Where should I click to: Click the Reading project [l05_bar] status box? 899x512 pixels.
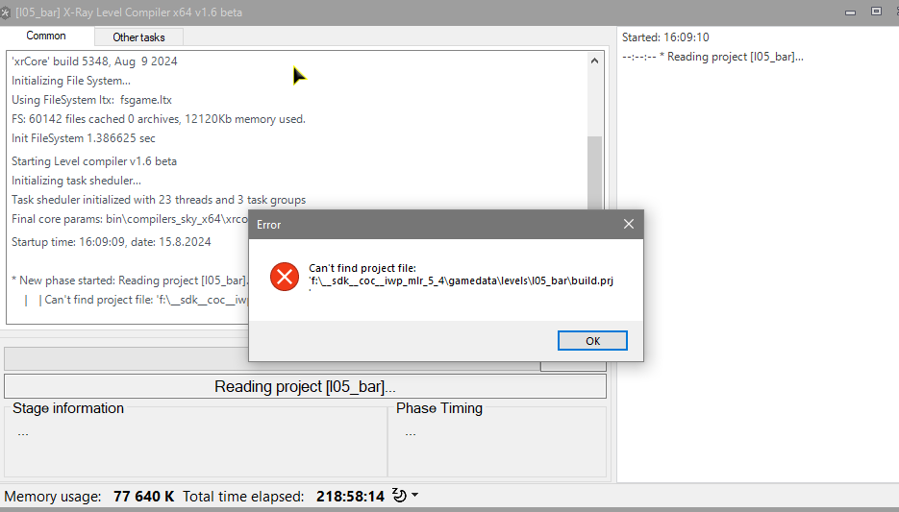305,386
